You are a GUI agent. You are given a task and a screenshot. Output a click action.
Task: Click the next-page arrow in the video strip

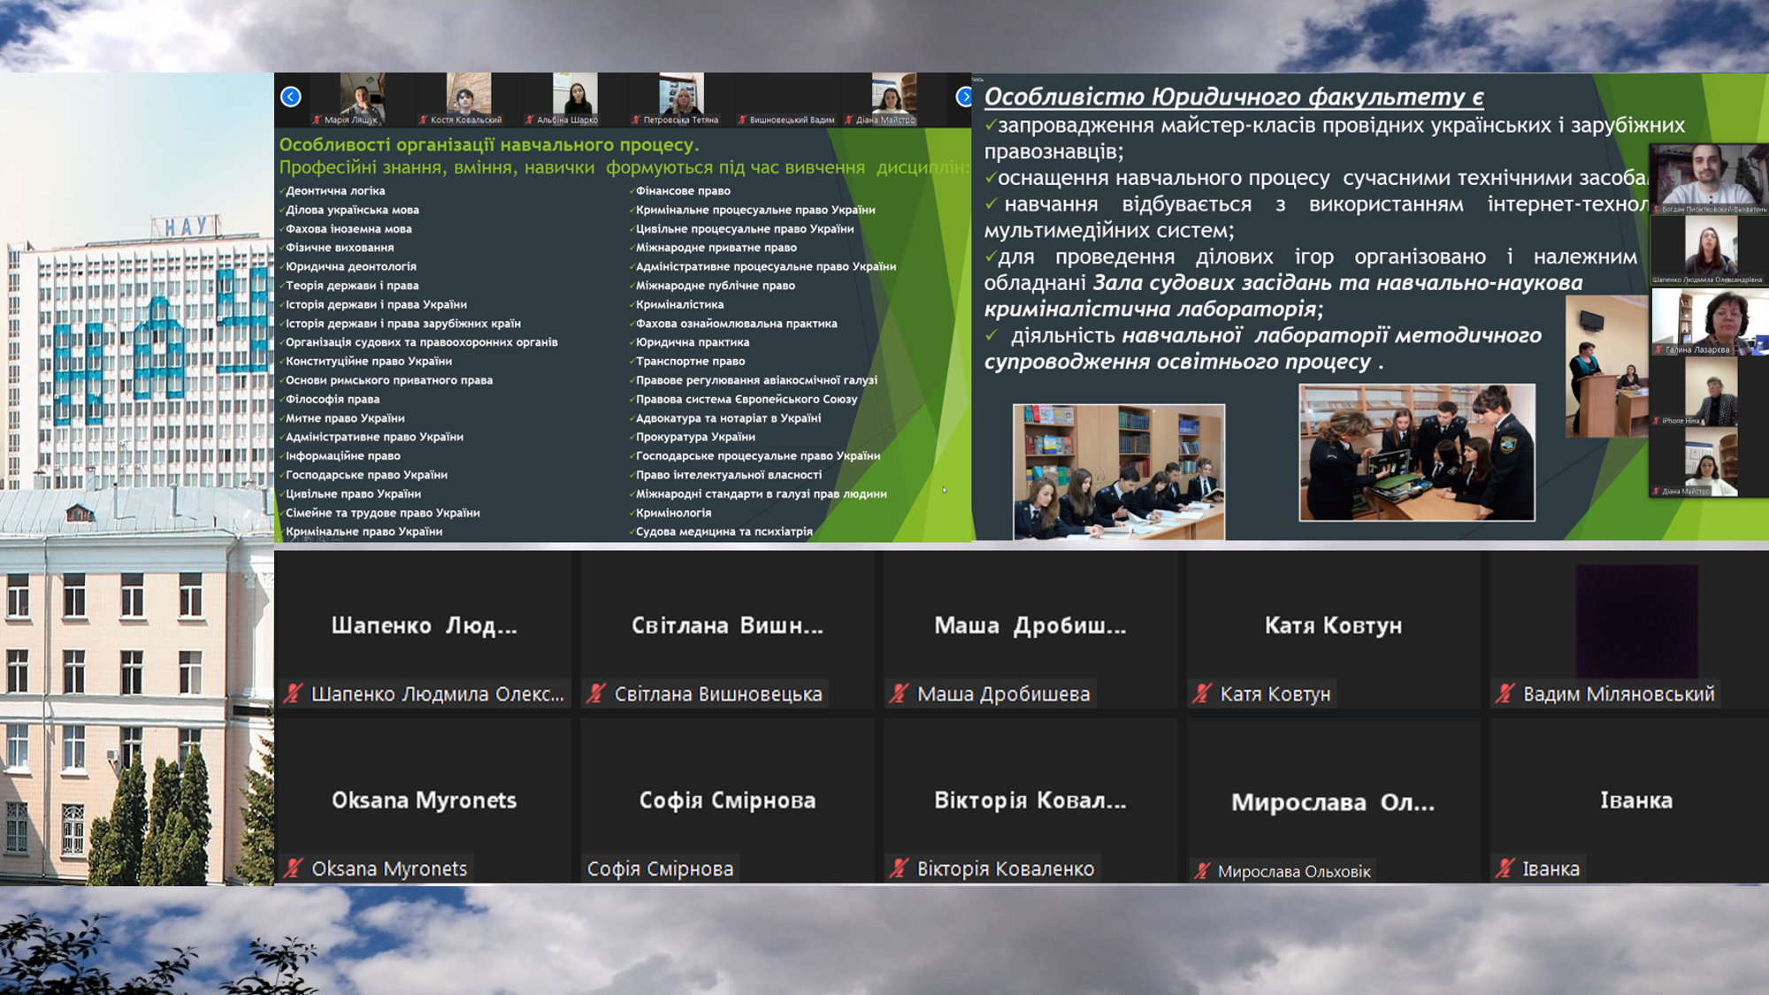tap(963, 96)
